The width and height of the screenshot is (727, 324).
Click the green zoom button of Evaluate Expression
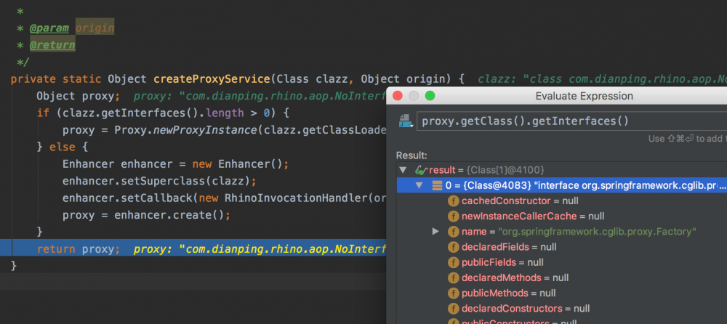pos(430,96)
